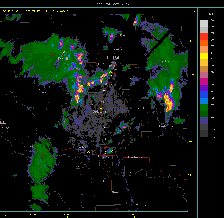This screenshot has height=218, width=224.
Task: Select the 20 dBZ green color swatch
Action: [x=204, y=108]
